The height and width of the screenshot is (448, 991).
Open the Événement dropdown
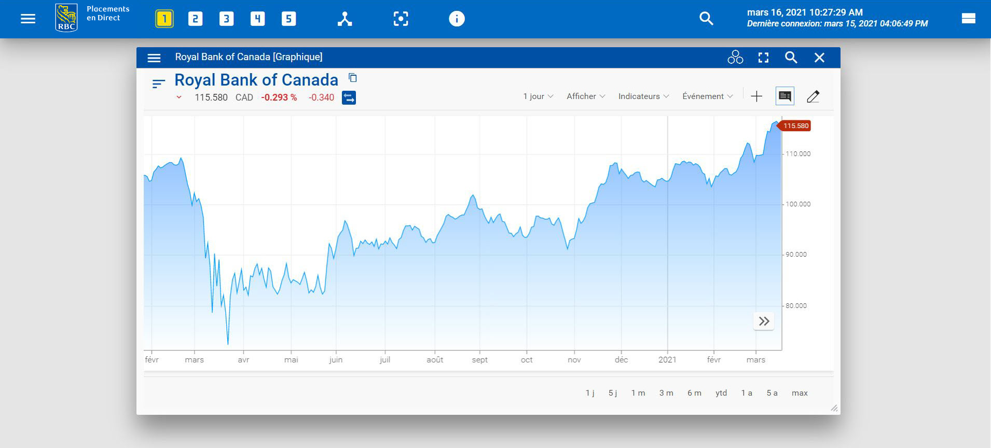(707, 96)
